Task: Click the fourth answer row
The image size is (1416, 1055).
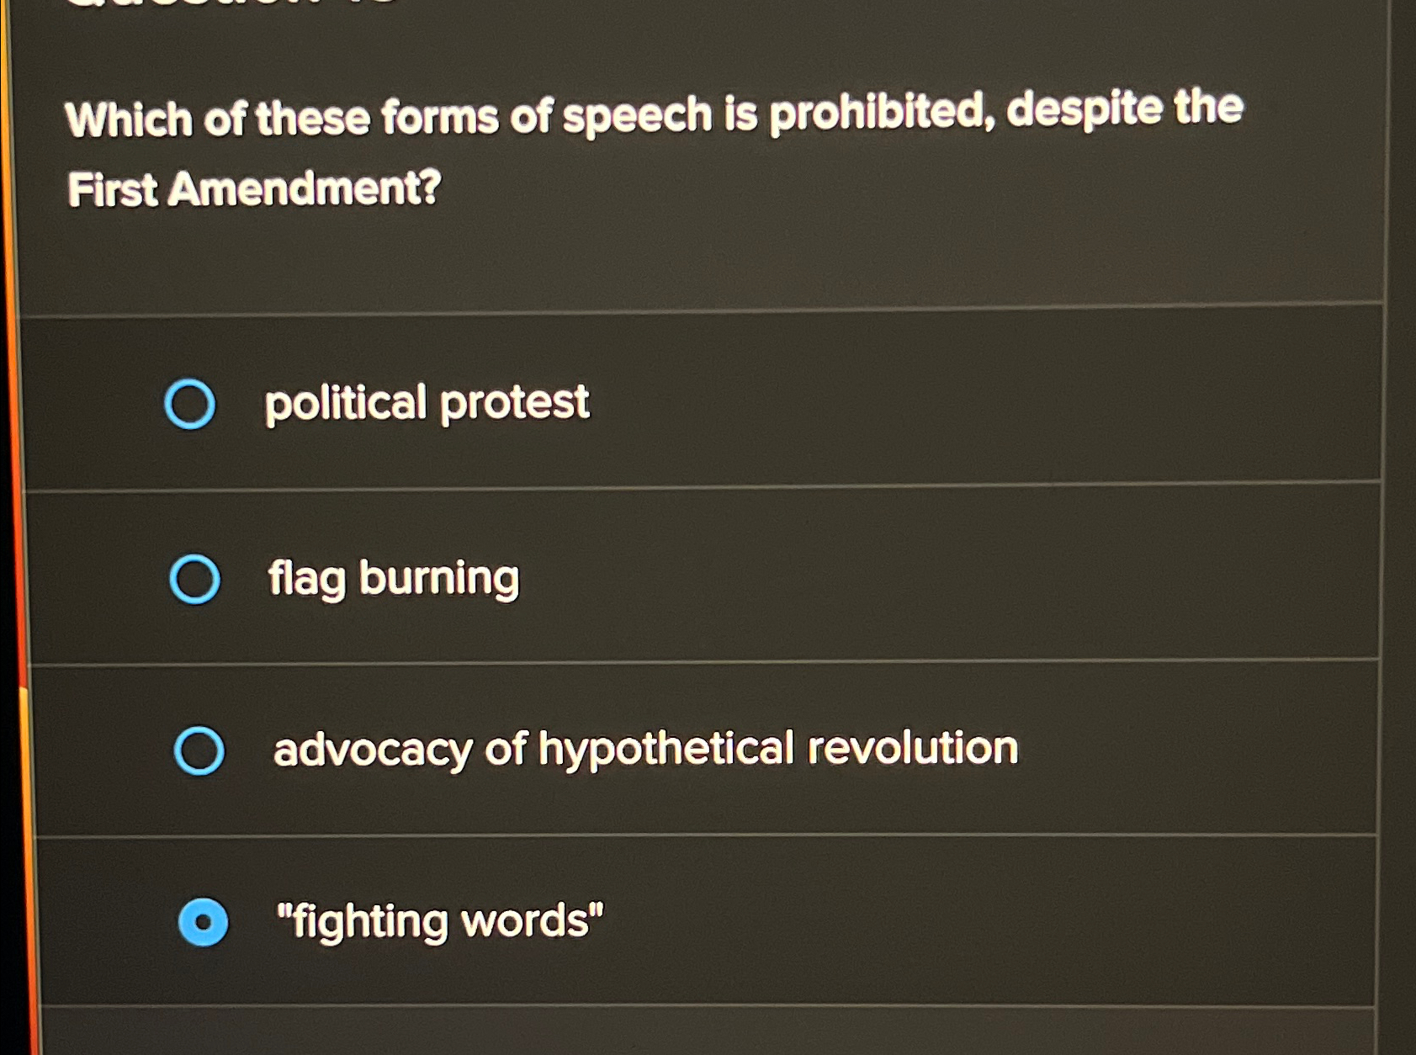Action: 707,921
